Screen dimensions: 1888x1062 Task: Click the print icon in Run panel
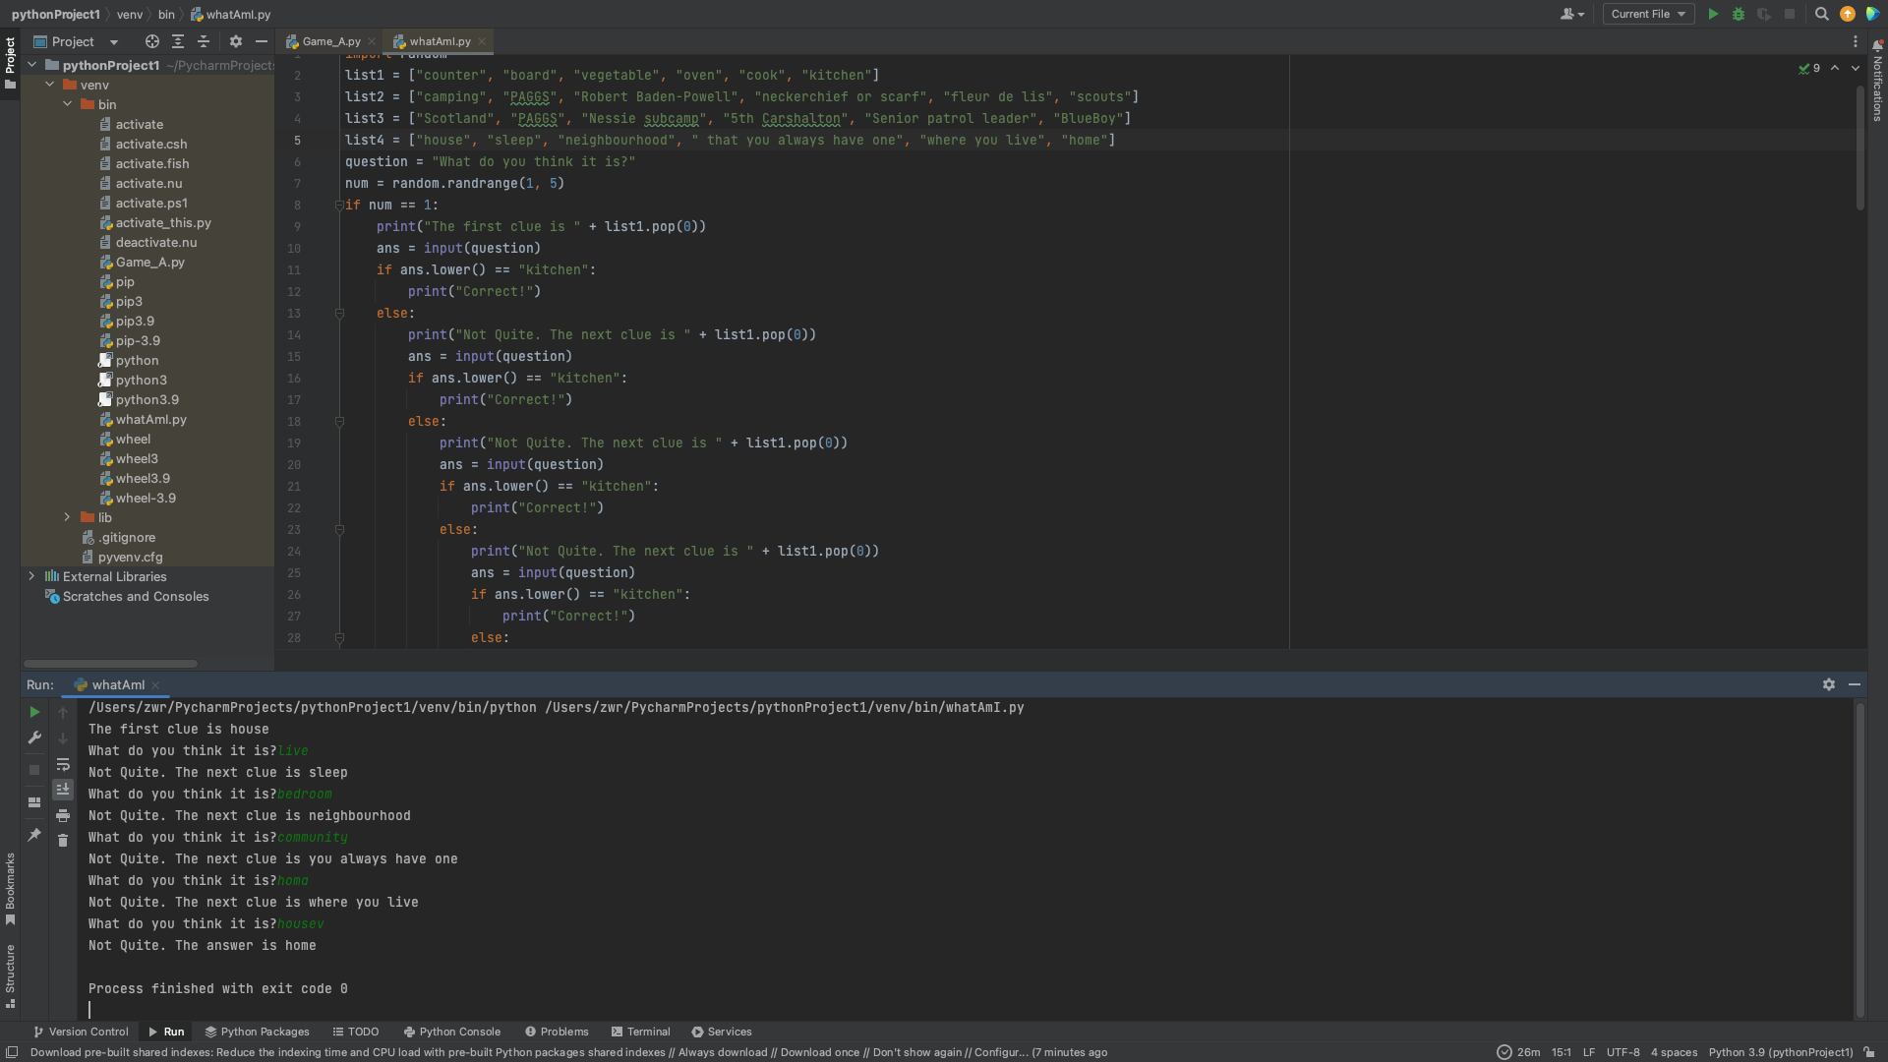click(63, 816)
